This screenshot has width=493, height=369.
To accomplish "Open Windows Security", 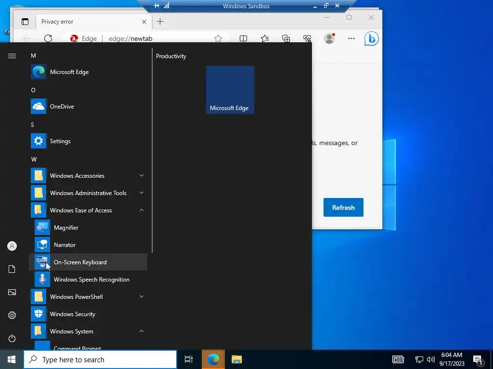I will (89, 314).
